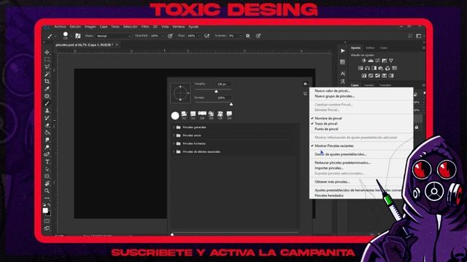The height and width of the screenshot is (262, 467).
Task: Open the brush settings panel icon in options bar
Action: 78,36
